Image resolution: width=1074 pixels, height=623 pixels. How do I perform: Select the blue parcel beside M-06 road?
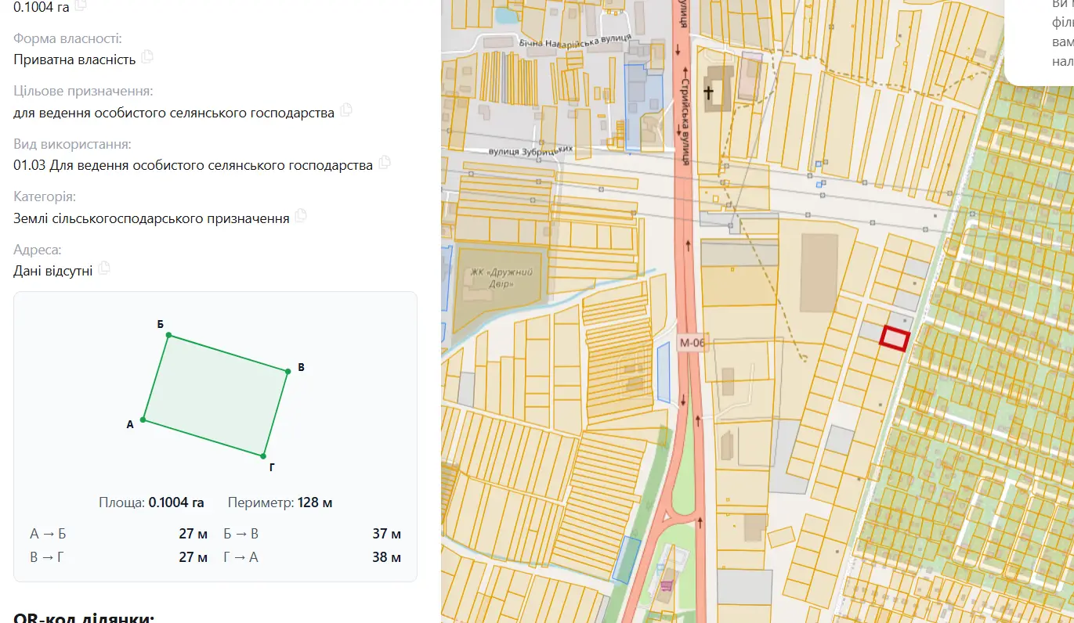(663, 372)
